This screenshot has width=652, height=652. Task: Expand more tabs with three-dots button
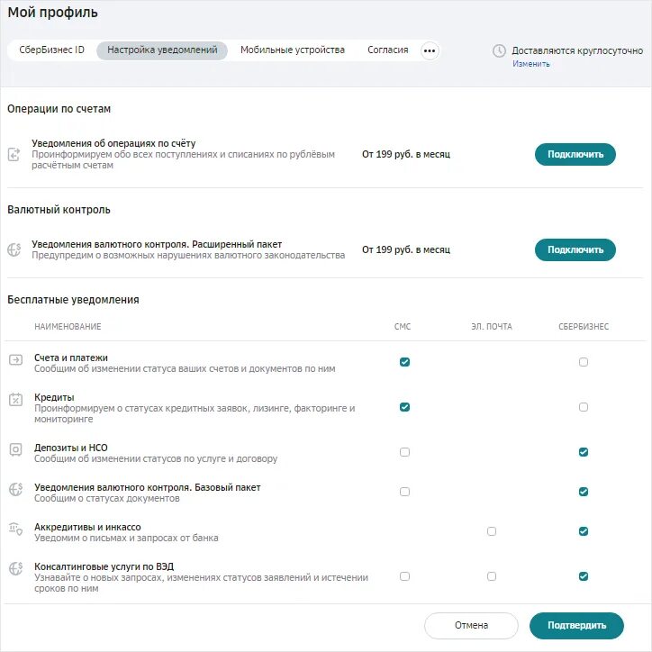point(430,50)
